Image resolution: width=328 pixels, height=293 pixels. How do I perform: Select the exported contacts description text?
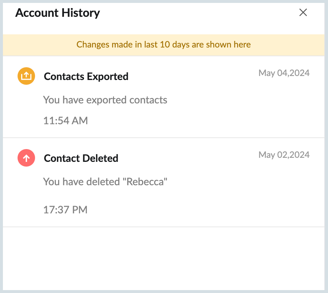105,100
